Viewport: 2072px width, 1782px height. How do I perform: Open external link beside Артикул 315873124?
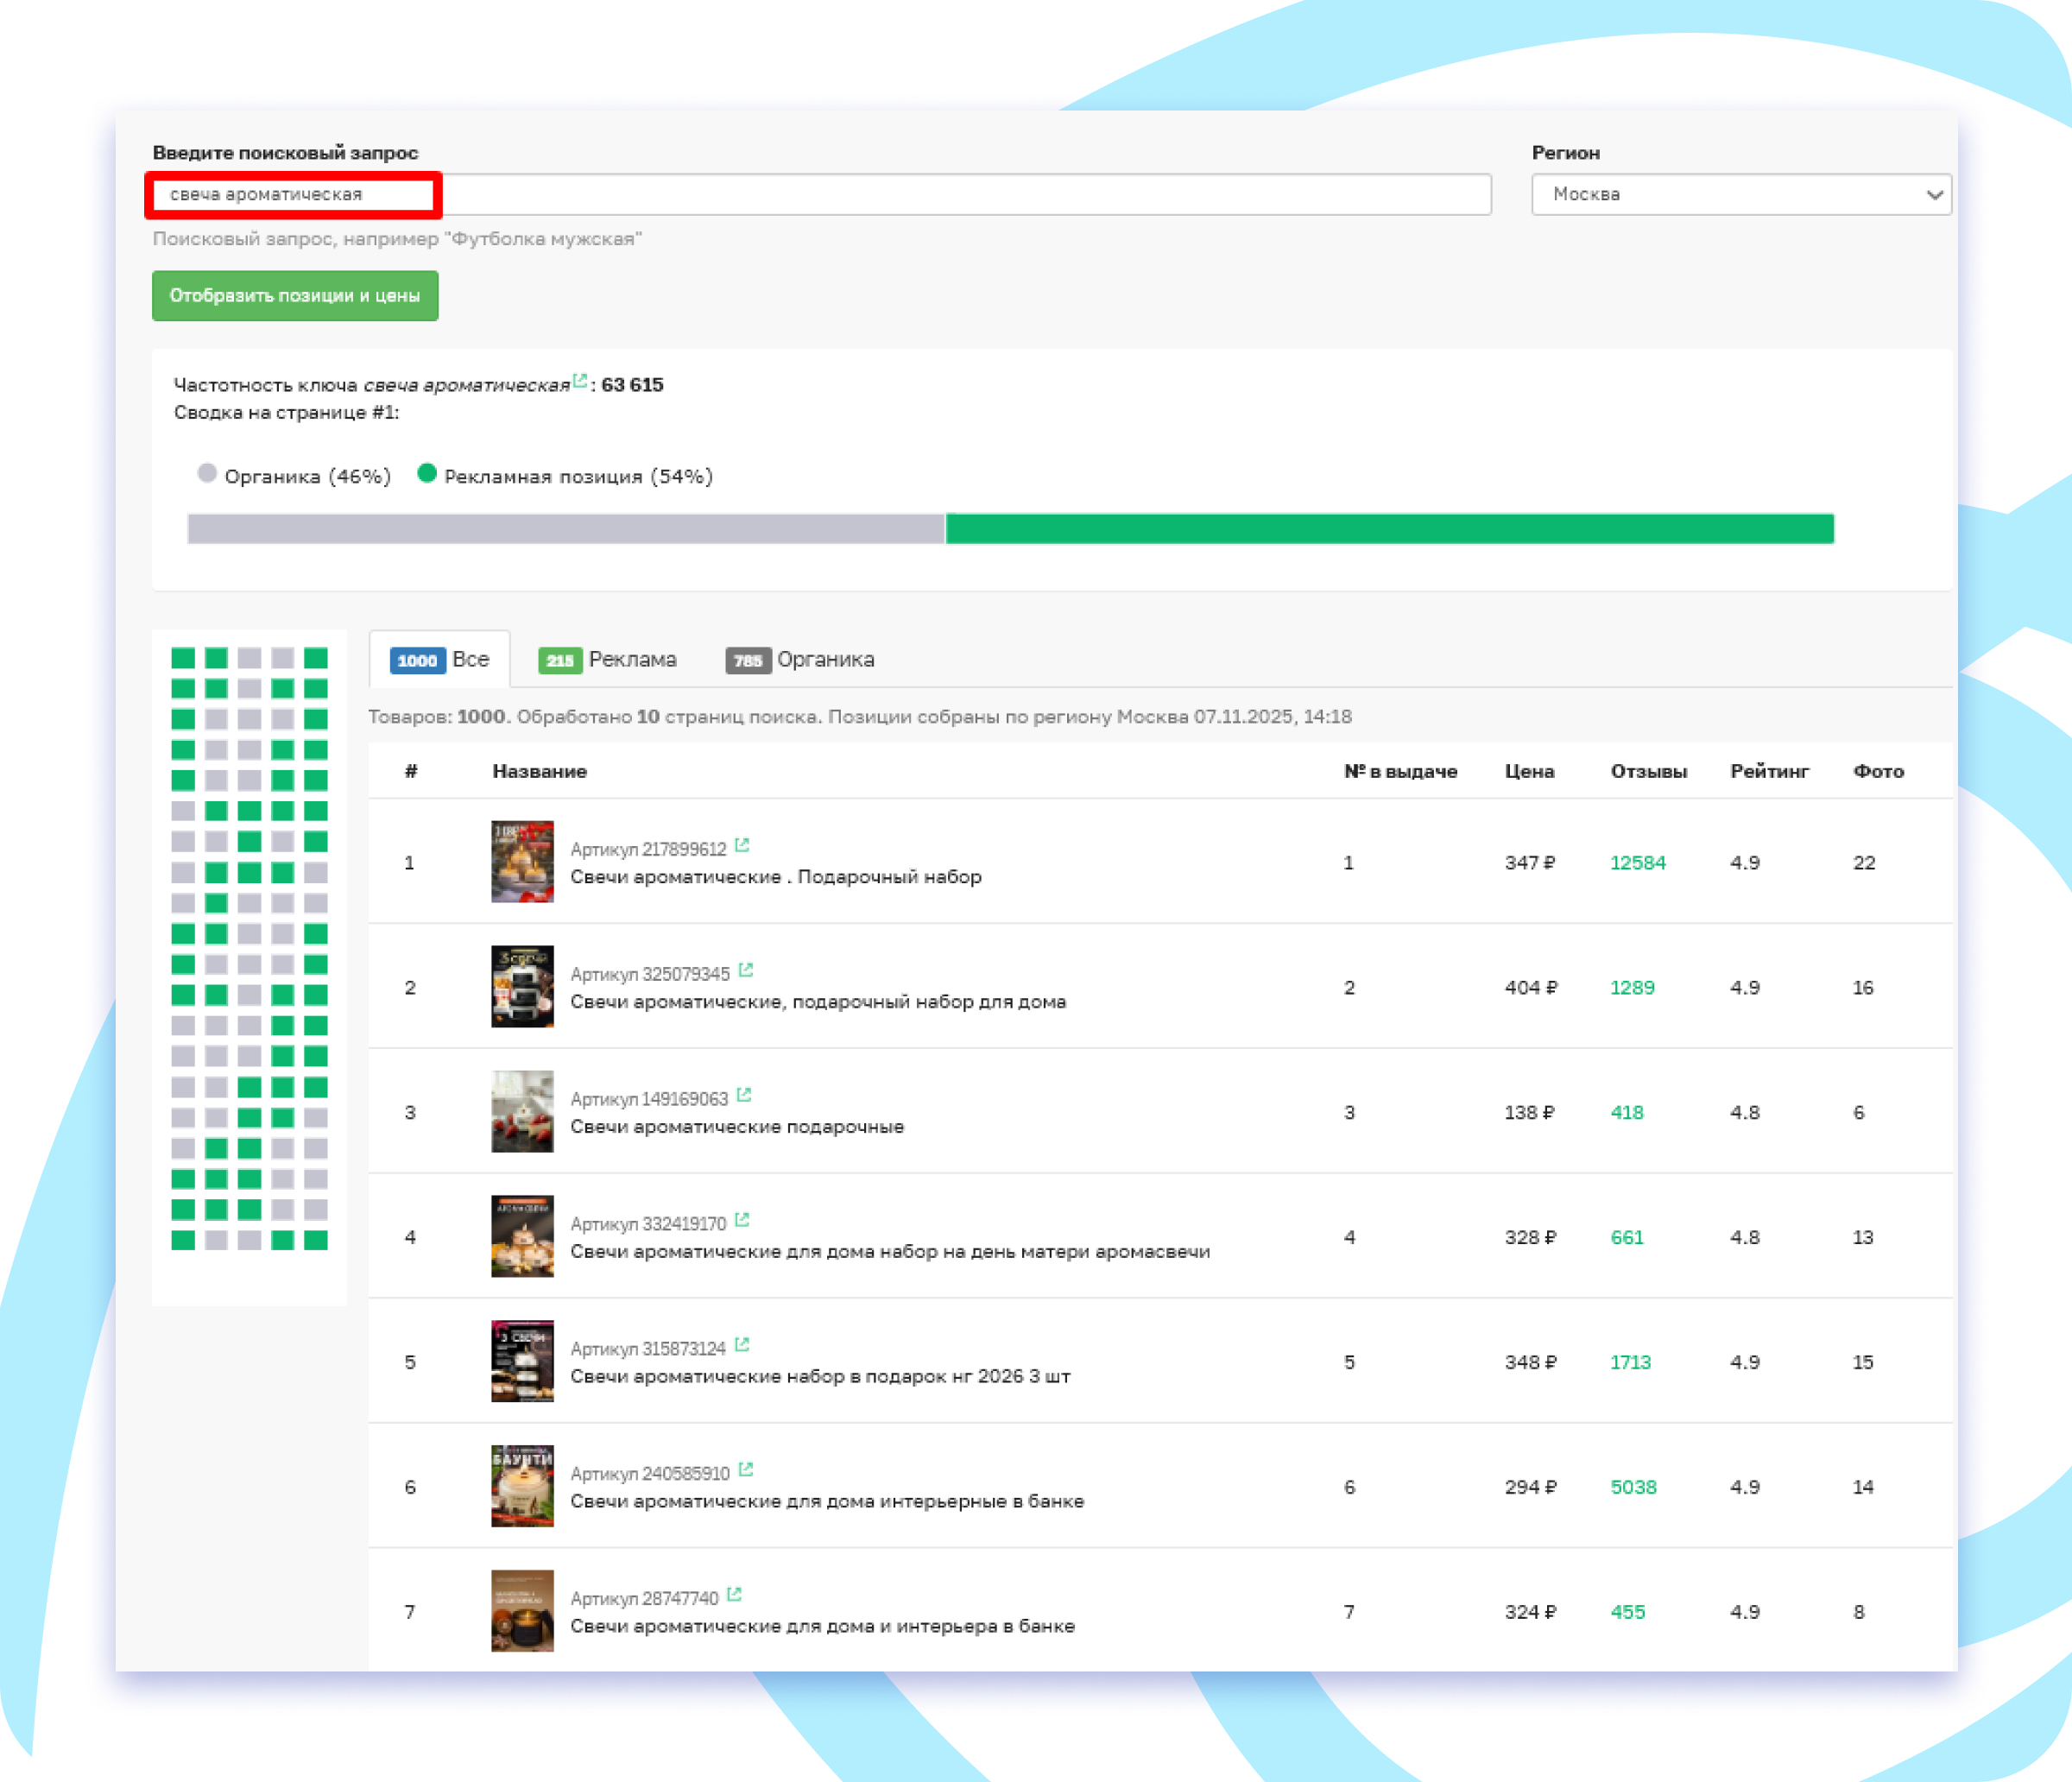742,1346
